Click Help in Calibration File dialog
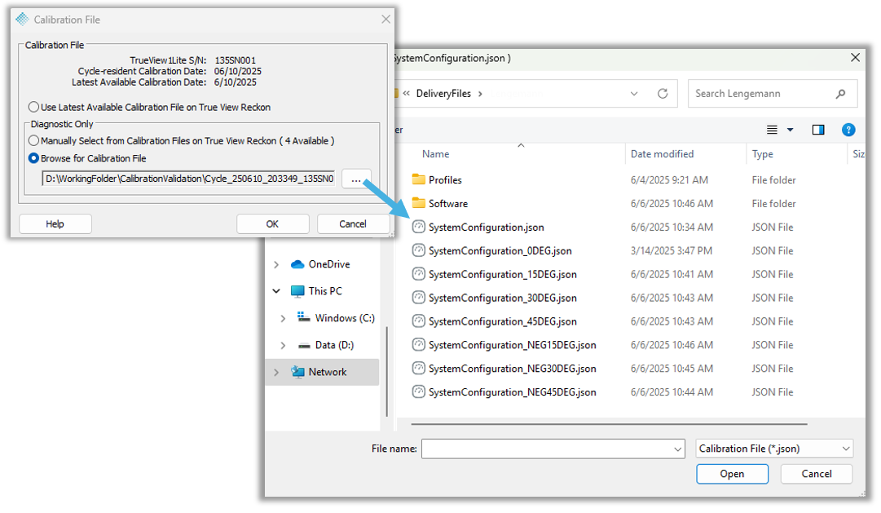Viewport: 881px width, 513px height. click(55, 223)
